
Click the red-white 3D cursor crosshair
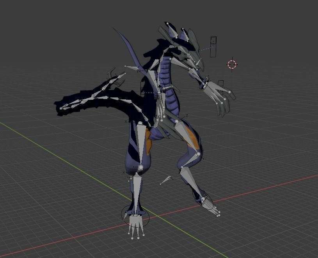coord(232,64)
